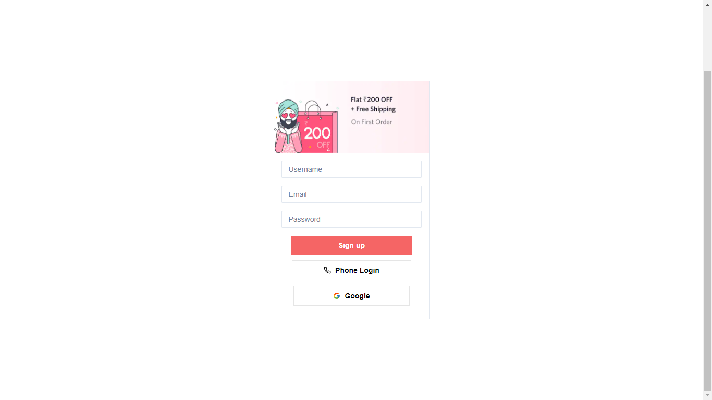Click the + Free Shipping text
The image size is (712, 400).
(x=373, y=109)
